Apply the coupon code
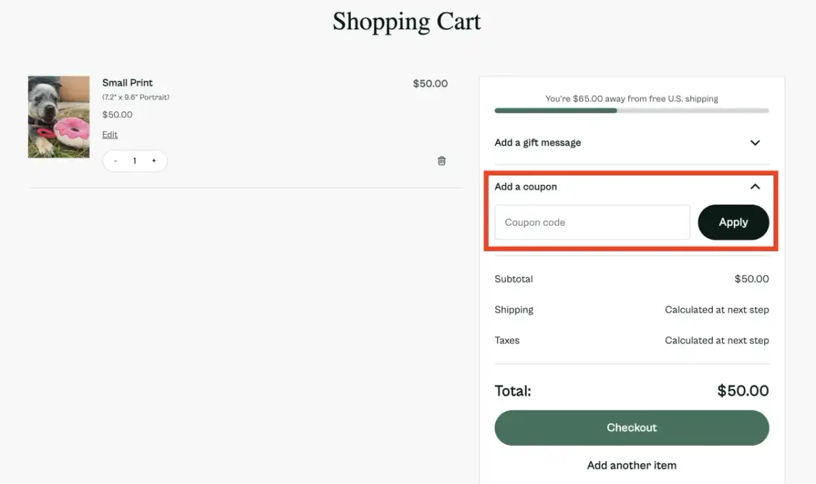This screenshot has height=484, width=816. 734,222
